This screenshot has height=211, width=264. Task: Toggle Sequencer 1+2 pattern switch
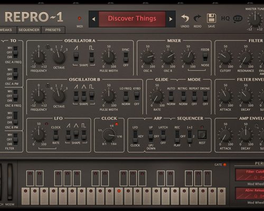click(190, 136)
